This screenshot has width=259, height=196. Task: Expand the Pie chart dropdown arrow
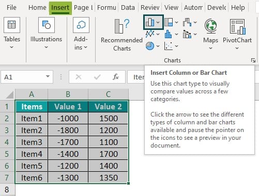tap(158, 46)
